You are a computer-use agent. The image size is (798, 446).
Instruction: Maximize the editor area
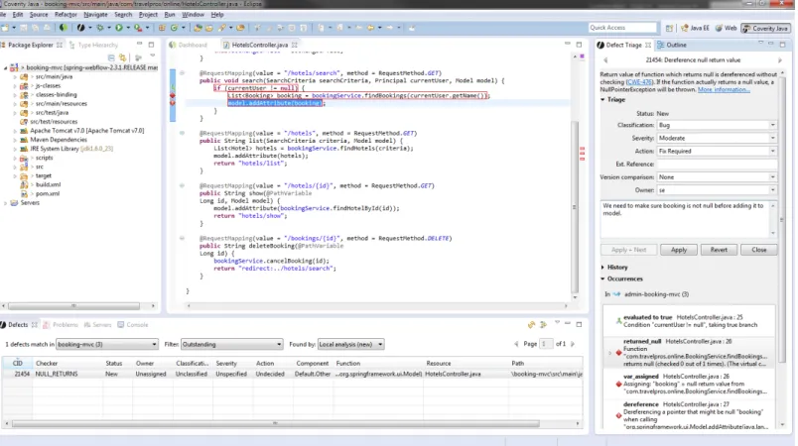[579, 45]
